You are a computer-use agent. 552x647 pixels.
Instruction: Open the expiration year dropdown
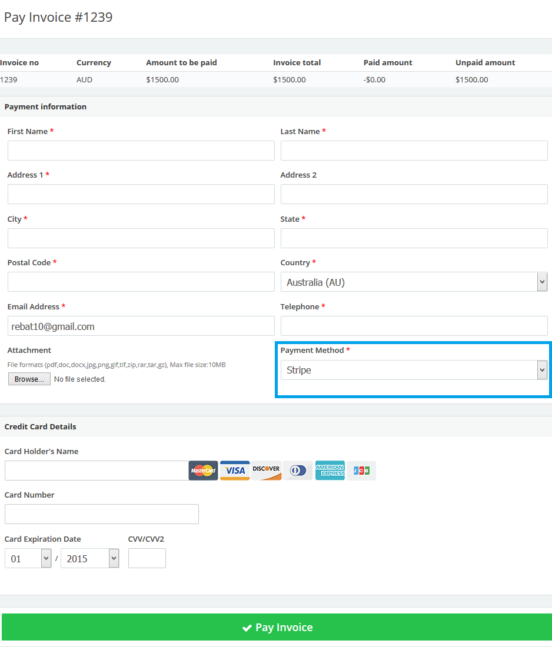click(89, 559)
